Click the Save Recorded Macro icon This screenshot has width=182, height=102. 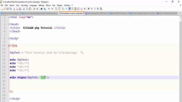point(101,9)
